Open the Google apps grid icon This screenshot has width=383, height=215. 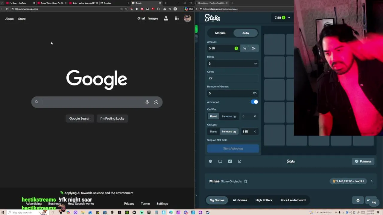coord(177,19)
